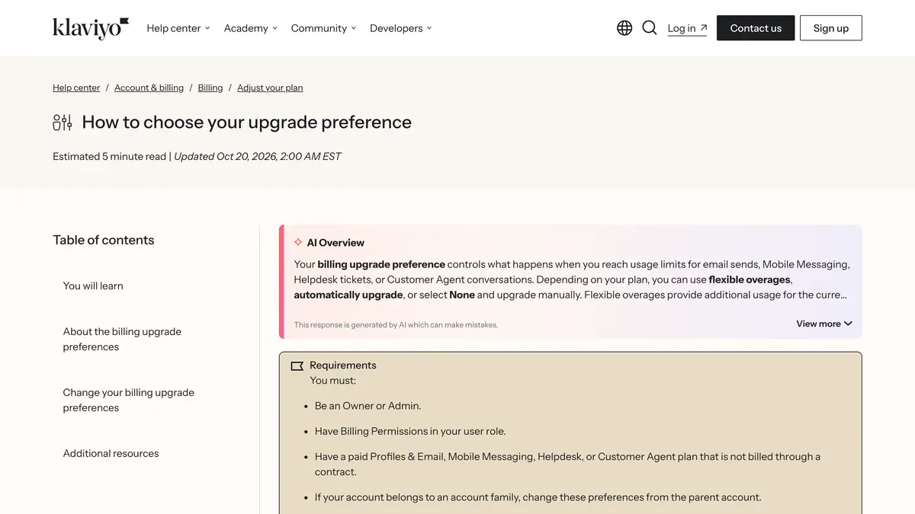The height and width of the screenshot is (514, 915).
Task: Click the AI-generated response disclaimer text
Action: tap(396, 324)
